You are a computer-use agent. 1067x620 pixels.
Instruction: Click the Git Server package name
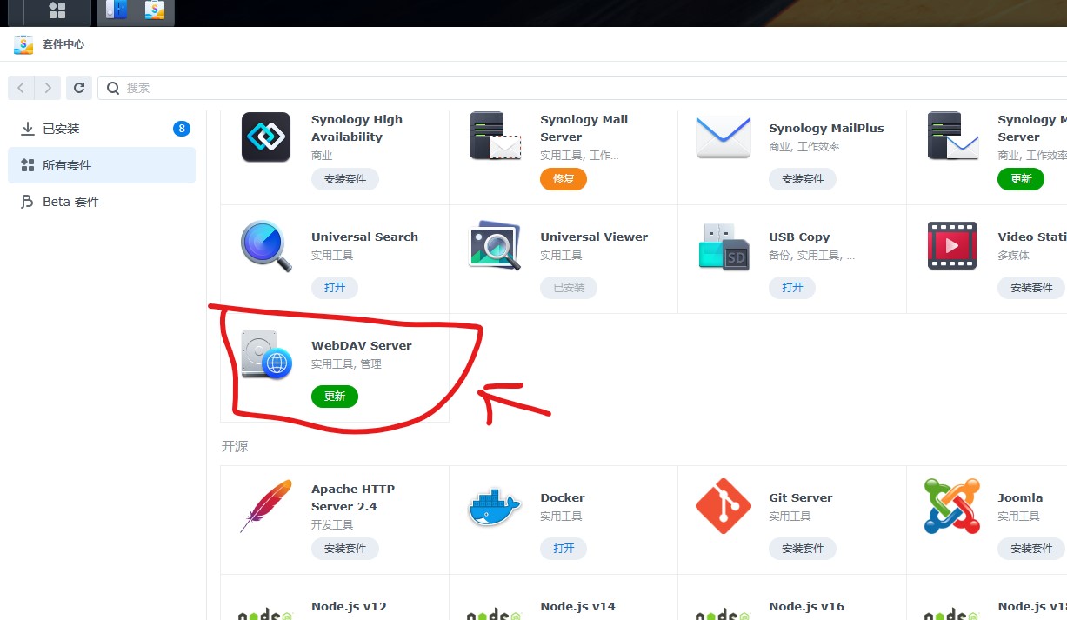(801, 498)
